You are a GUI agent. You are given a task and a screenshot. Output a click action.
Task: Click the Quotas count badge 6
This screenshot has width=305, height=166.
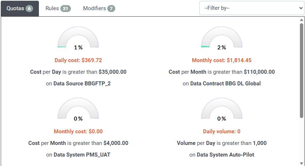tap(29, 8)
